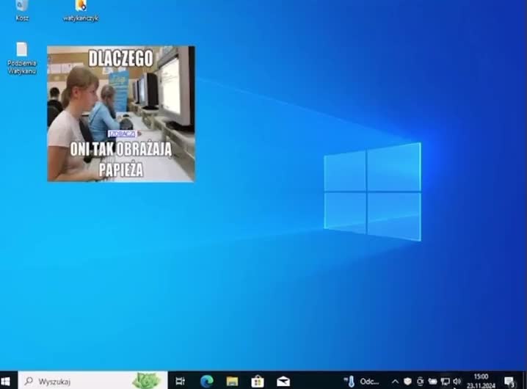Image resolution: width=527 pixels, height=389 pixels.
Task: Click the green flower search highlight icon
Action: point(147,380)
